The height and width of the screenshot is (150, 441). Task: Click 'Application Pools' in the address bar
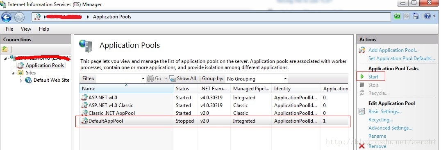point(112,17)
